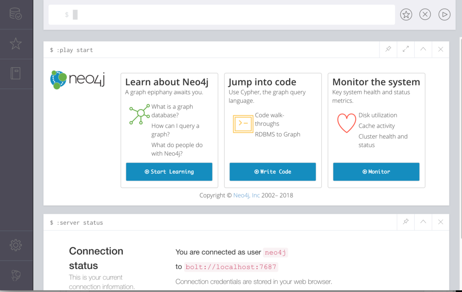Click the yellow code terminal illustration
This screenshot has height=292, width=462.
click(243, 124)
